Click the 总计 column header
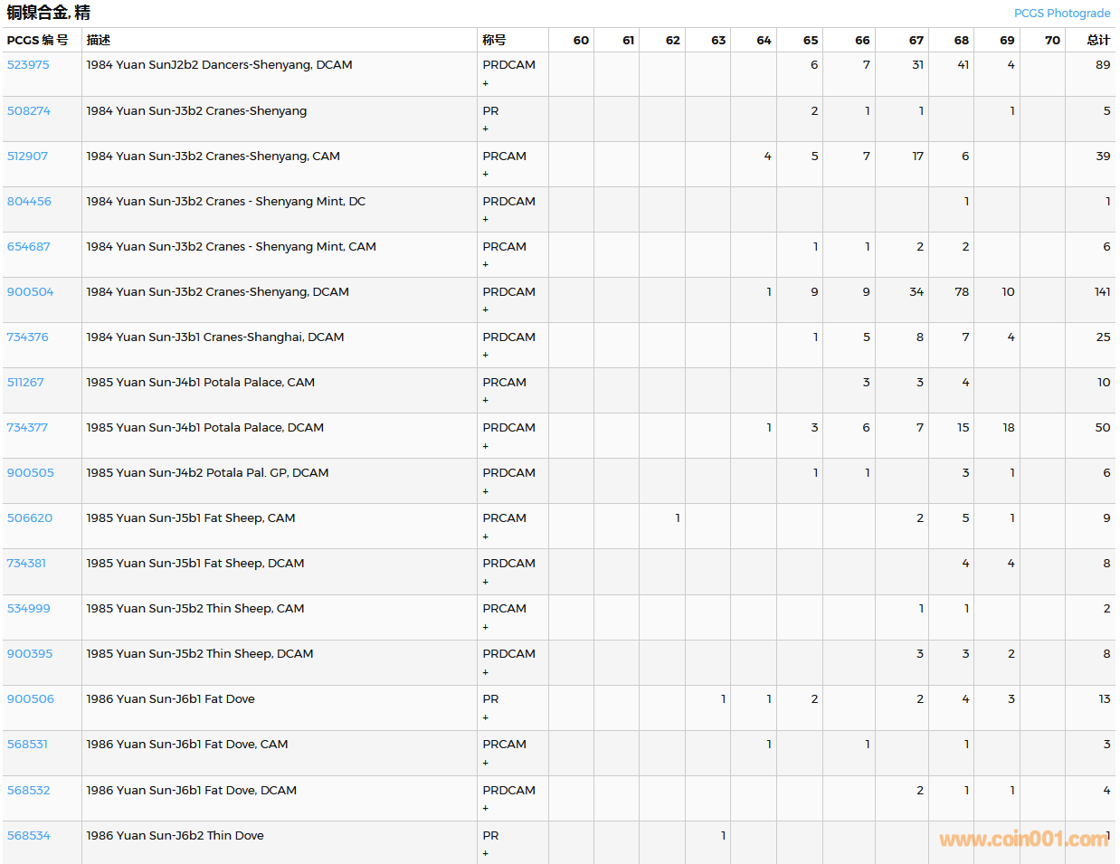Viewport: 1120px width, 864px height. click(x=1097, y=40)
